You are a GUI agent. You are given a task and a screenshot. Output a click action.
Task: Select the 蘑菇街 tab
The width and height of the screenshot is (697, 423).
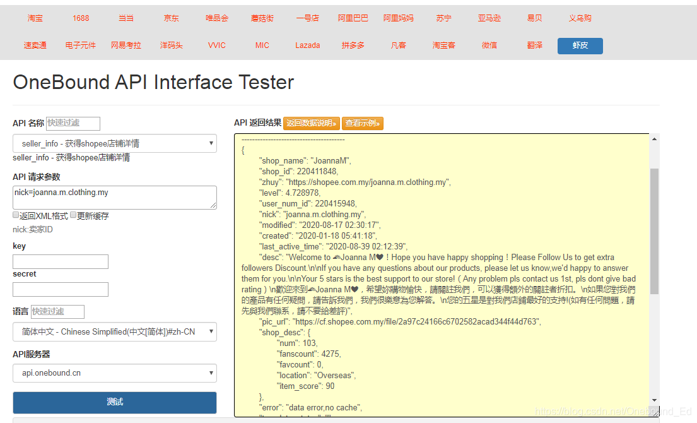point(262,18)
